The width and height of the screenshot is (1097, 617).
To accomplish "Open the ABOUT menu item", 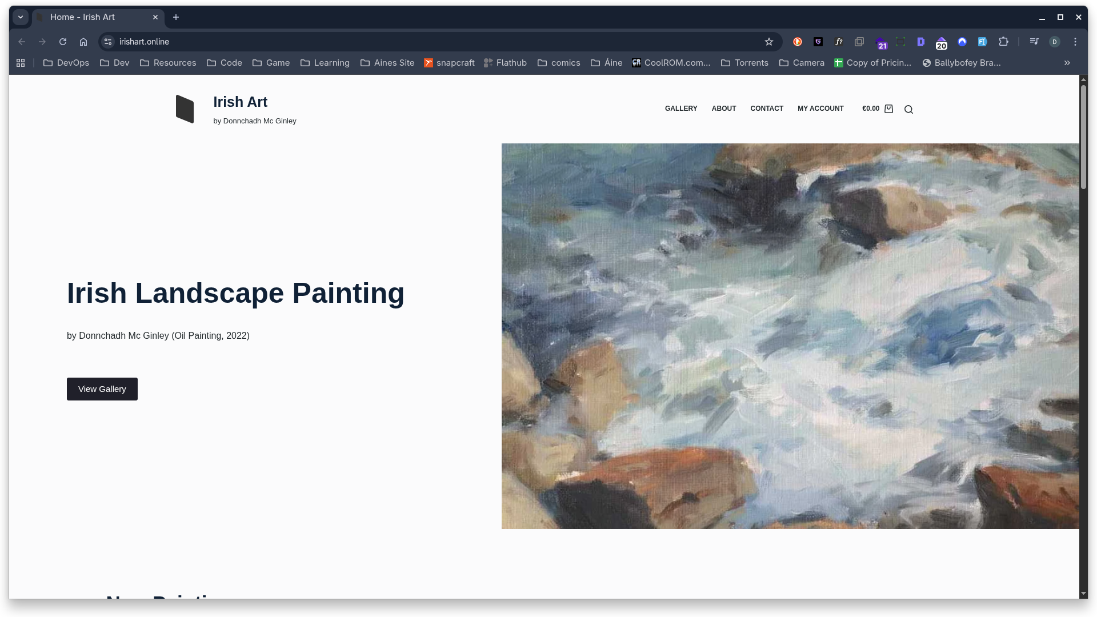I will pyautogui.click(x=723, y=109).
